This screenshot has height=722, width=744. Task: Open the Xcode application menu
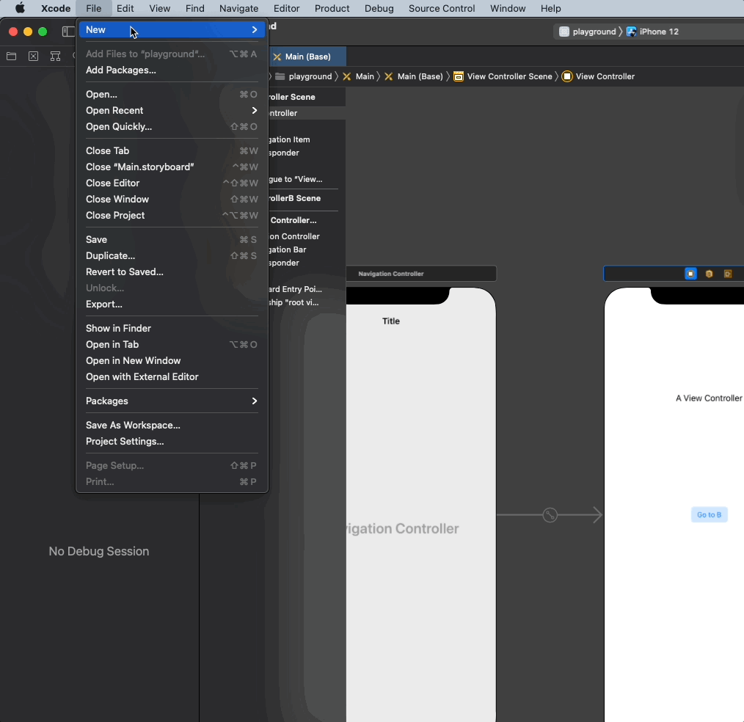click(x=56, y=9)
